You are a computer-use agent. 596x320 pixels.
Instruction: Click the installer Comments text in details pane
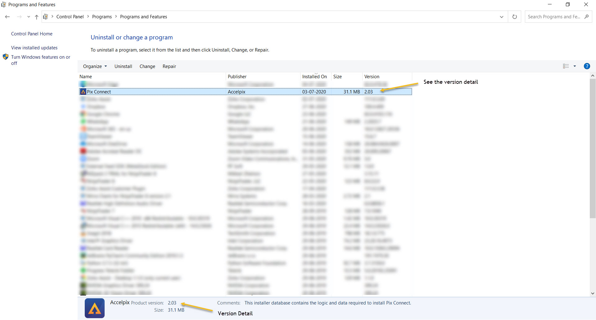(x=328, y=303)
